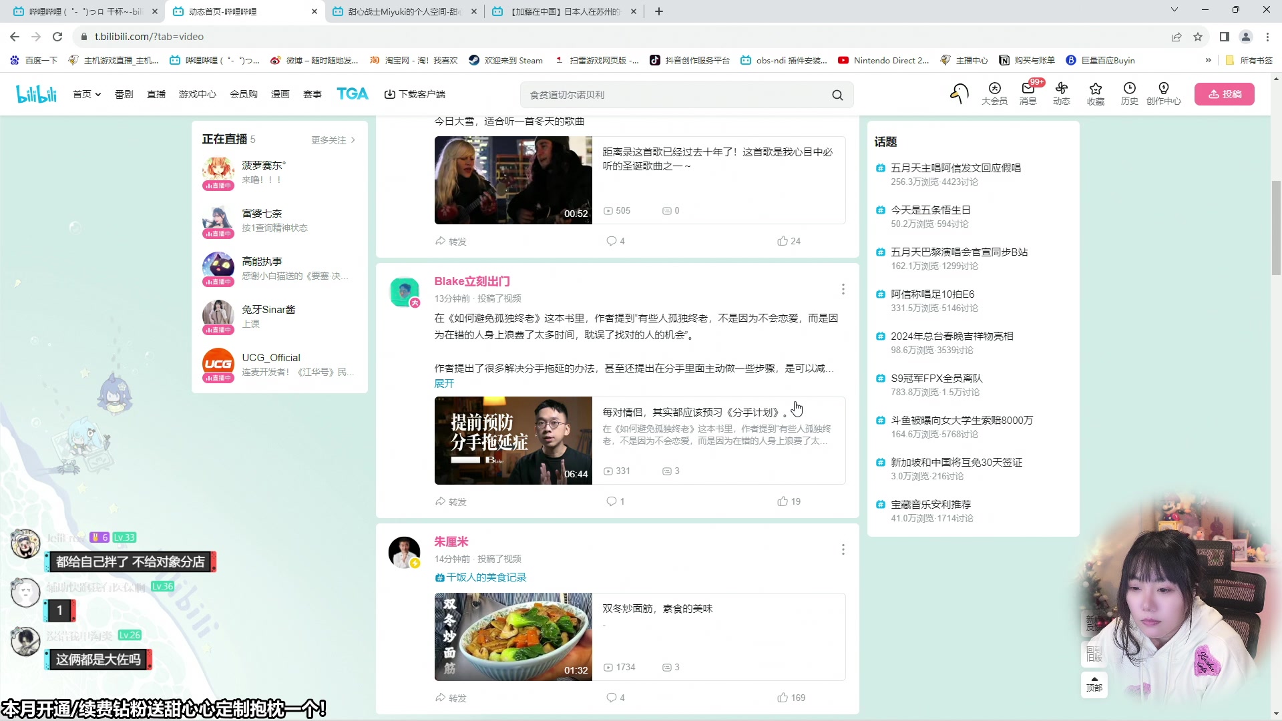The width and height of the screenshot is (1282, 721).
Task: Click the pink 投稿 upload button
Action: tap(1225, 93)
